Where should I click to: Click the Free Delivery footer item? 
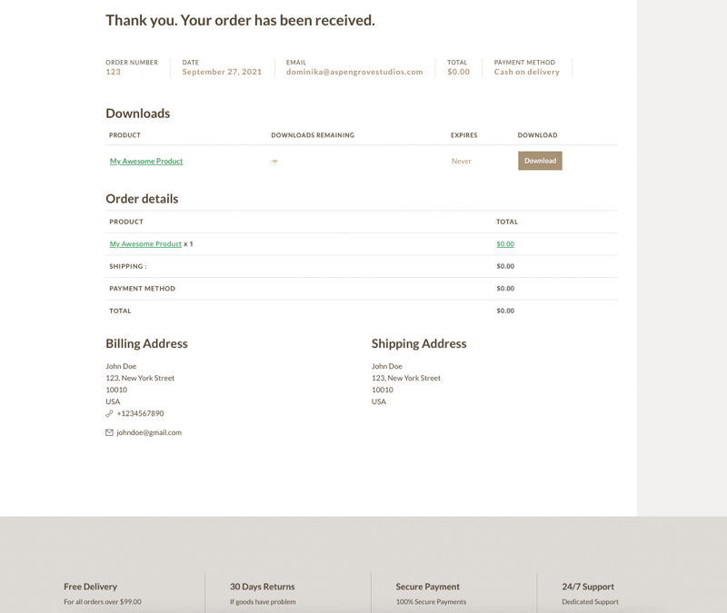point(91,587)
